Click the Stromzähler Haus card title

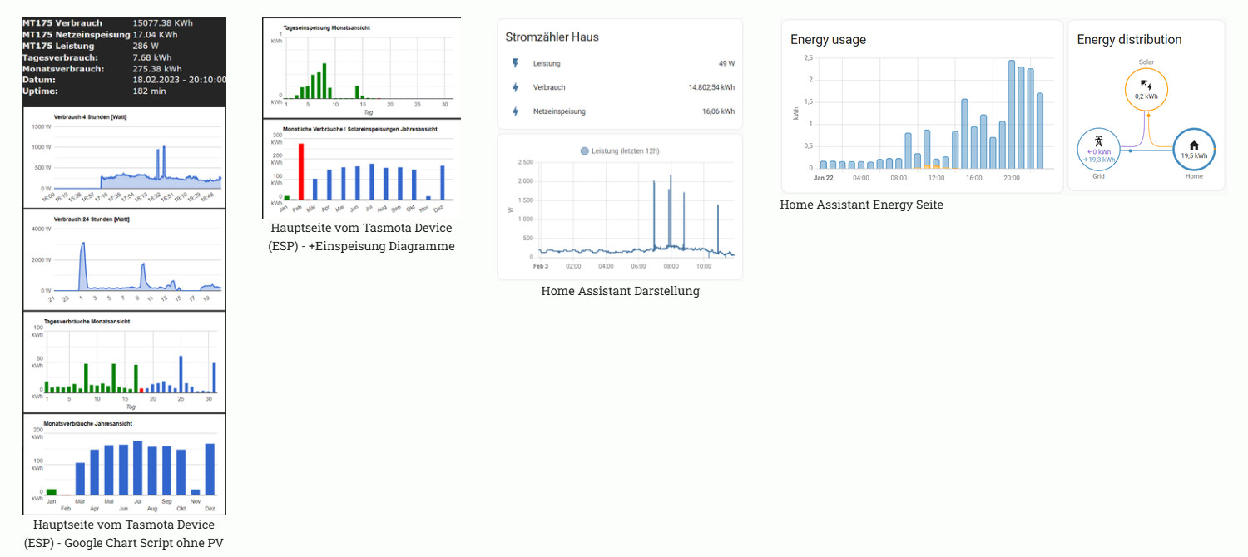[552, 37]
